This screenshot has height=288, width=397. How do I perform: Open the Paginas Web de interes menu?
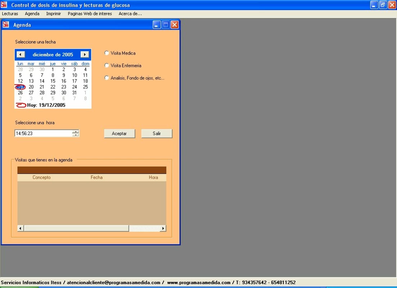pos(90,14)
